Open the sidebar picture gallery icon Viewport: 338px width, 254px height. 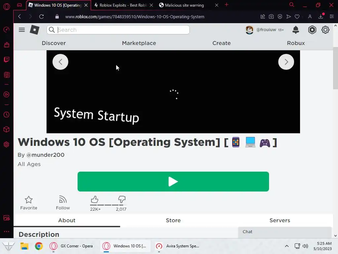coord(7,218)
